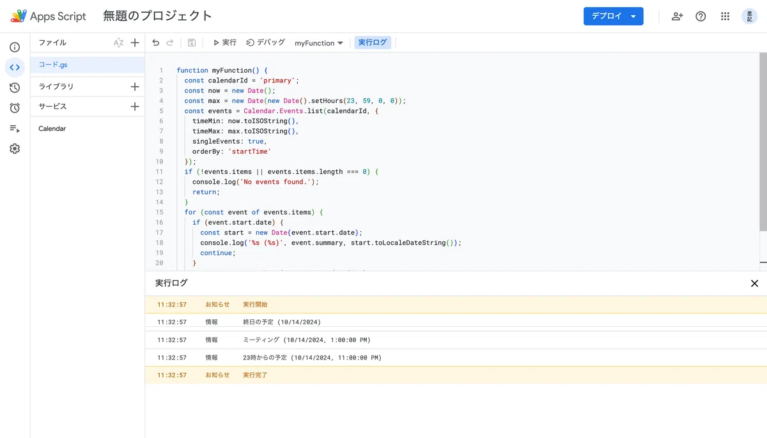Viewport: 767px width, 438px height.
Task: Click the redo arrow in toolbar
Action: (170, 43)
